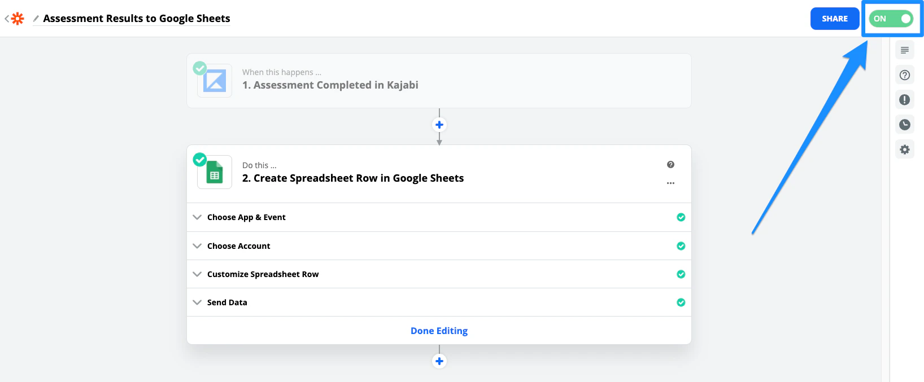Expand the Customize Spreadsheet Row section
Image resolution: width=924 pixels, height=382 pixels.
(x=263, y=274)
